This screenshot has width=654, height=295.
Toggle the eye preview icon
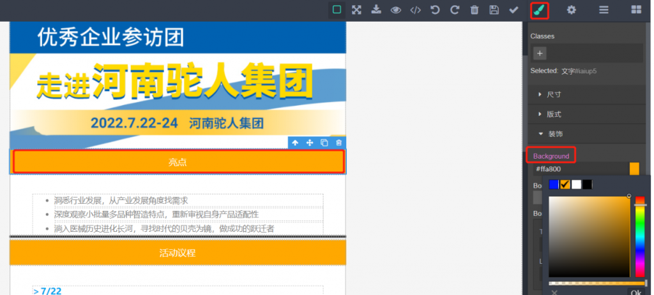pyautogui.click(x=396, y=10)
